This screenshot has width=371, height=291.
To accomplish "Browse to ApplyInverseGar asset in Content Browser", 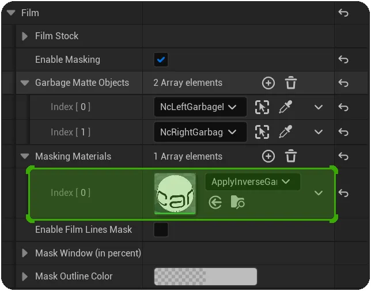I will pos(237,202).
